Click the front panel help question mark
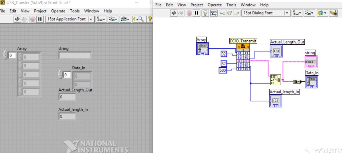 (x=150, y=19)
